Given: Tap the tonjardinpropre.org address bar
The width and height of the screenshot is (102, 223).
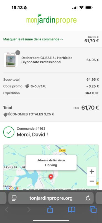Looking at the screenshot, I should click(51, 198).
